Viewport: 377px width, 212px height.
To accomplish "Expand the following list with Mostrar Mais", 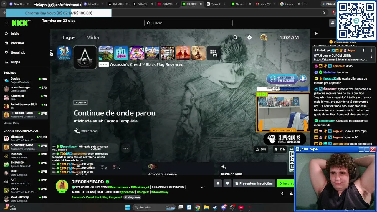I will click(x=11, y=123).
